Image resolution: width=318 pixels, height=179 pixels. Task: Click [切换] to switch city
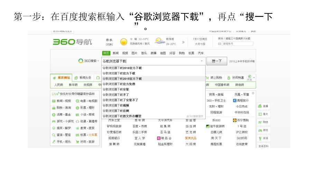pos(109,44)
